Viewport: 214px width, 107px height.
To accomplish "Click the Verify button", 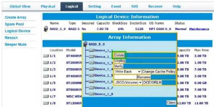I will [118, 66].
